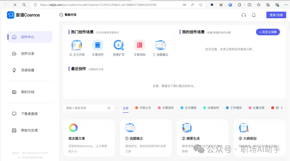Open the headphones support icon
The width and height of the screenshot is (290, 161).
[244, 15]
